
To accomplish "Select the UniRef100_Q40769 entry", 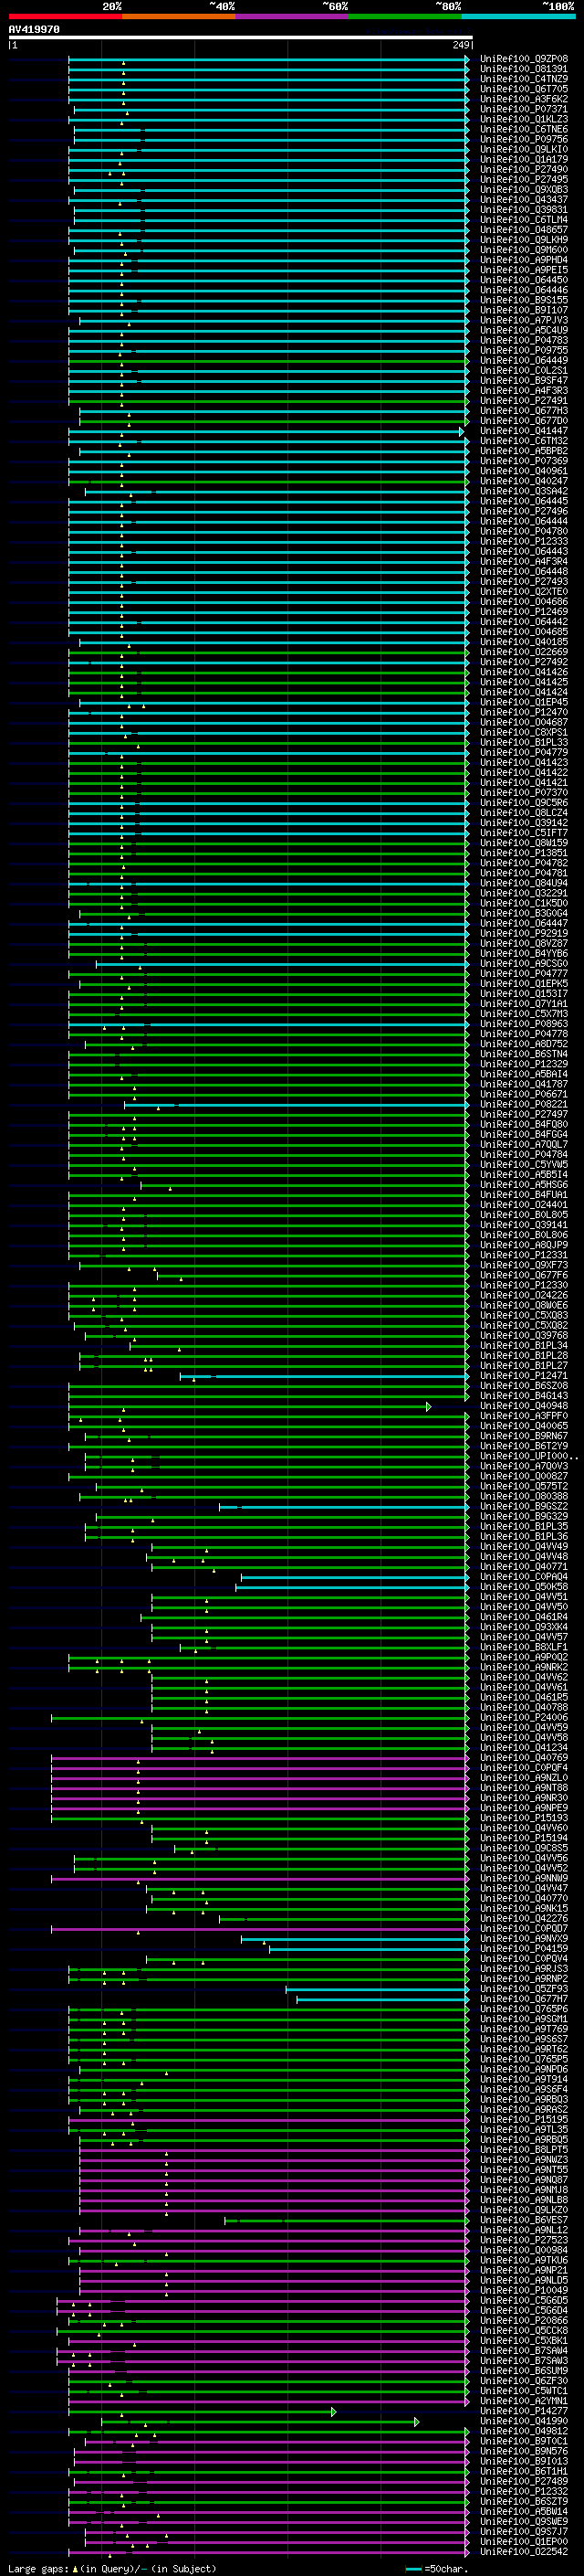I will coord(524,1756).
